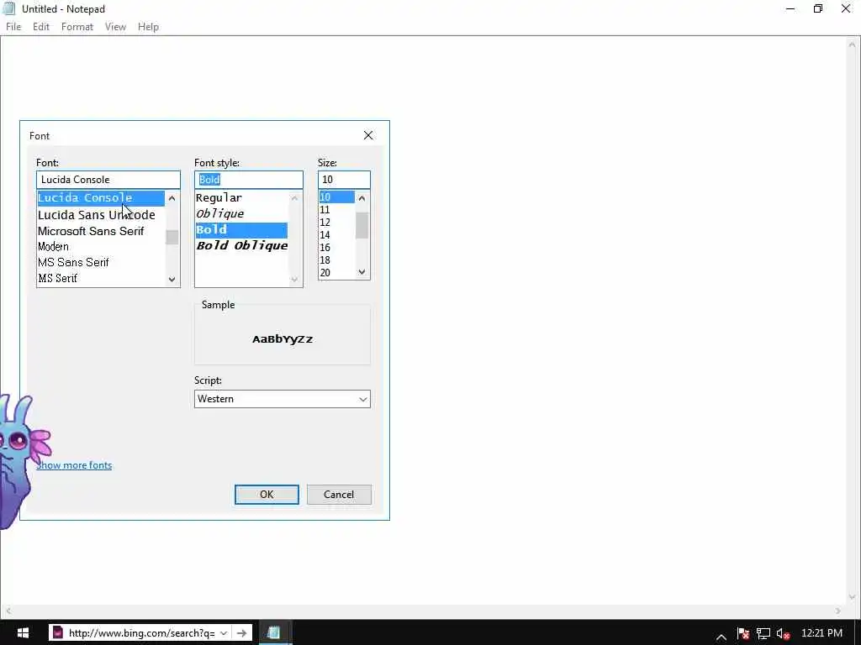861x645 pixels.
Task: Click font style list scroll up arrow
Action: [x=295, y=198]
